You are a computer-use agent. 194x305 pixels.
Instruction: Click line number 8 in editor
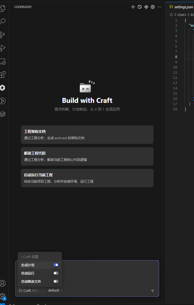pos(176,57)
